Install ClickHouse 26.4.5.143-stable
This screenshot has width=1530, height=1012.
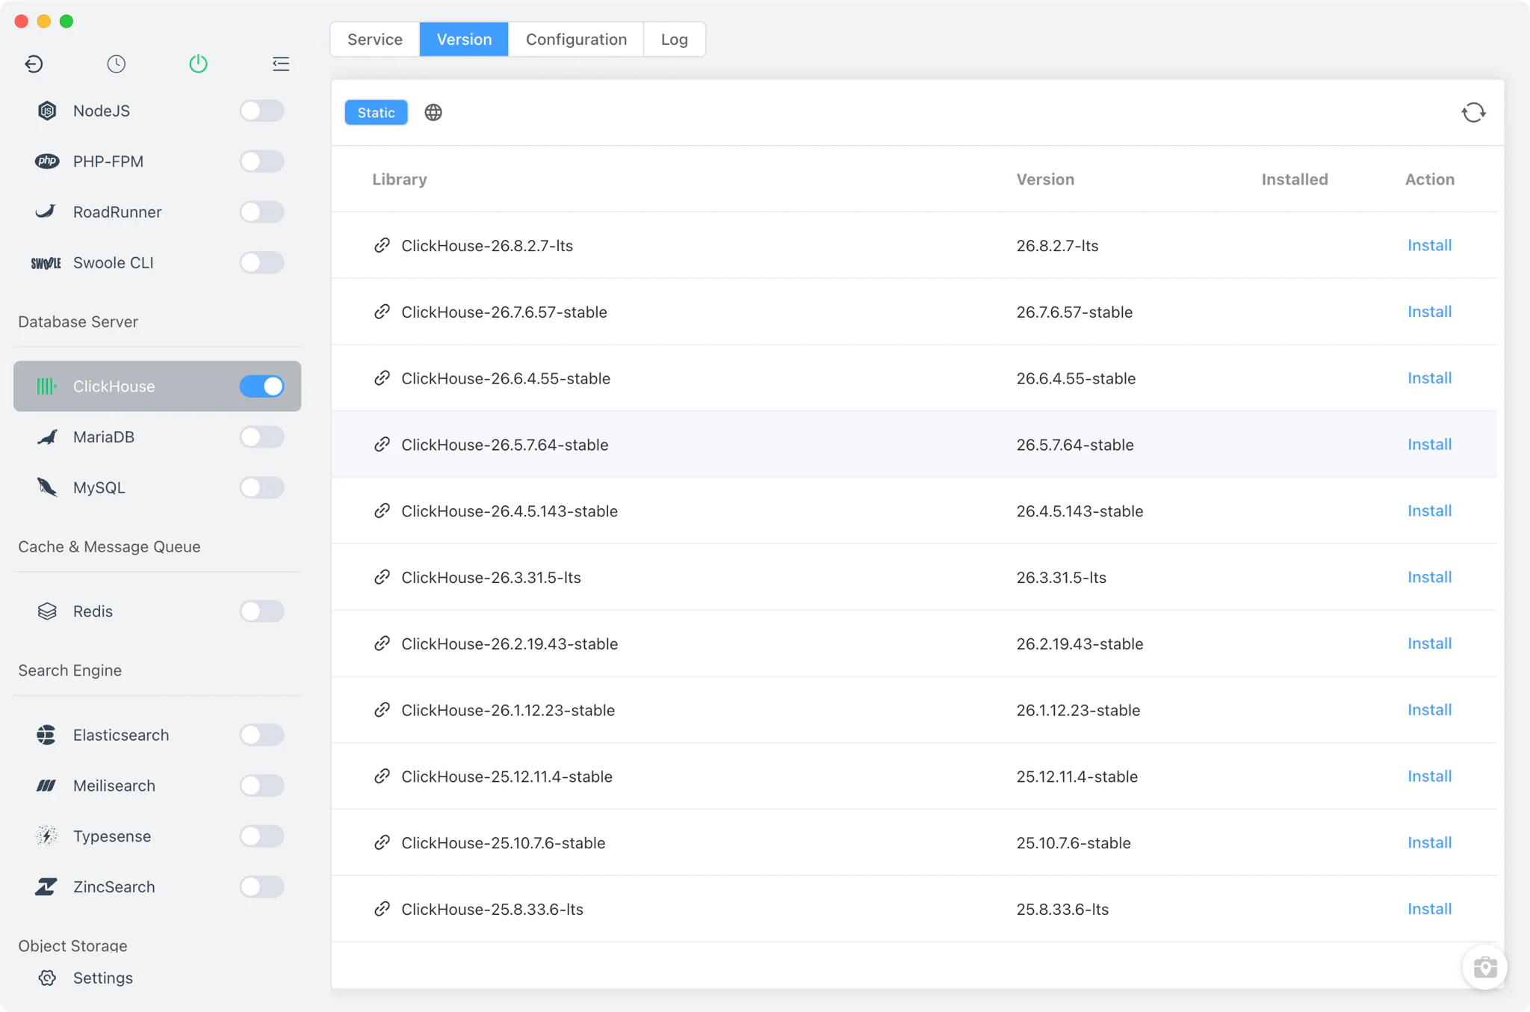point(1429,511)
